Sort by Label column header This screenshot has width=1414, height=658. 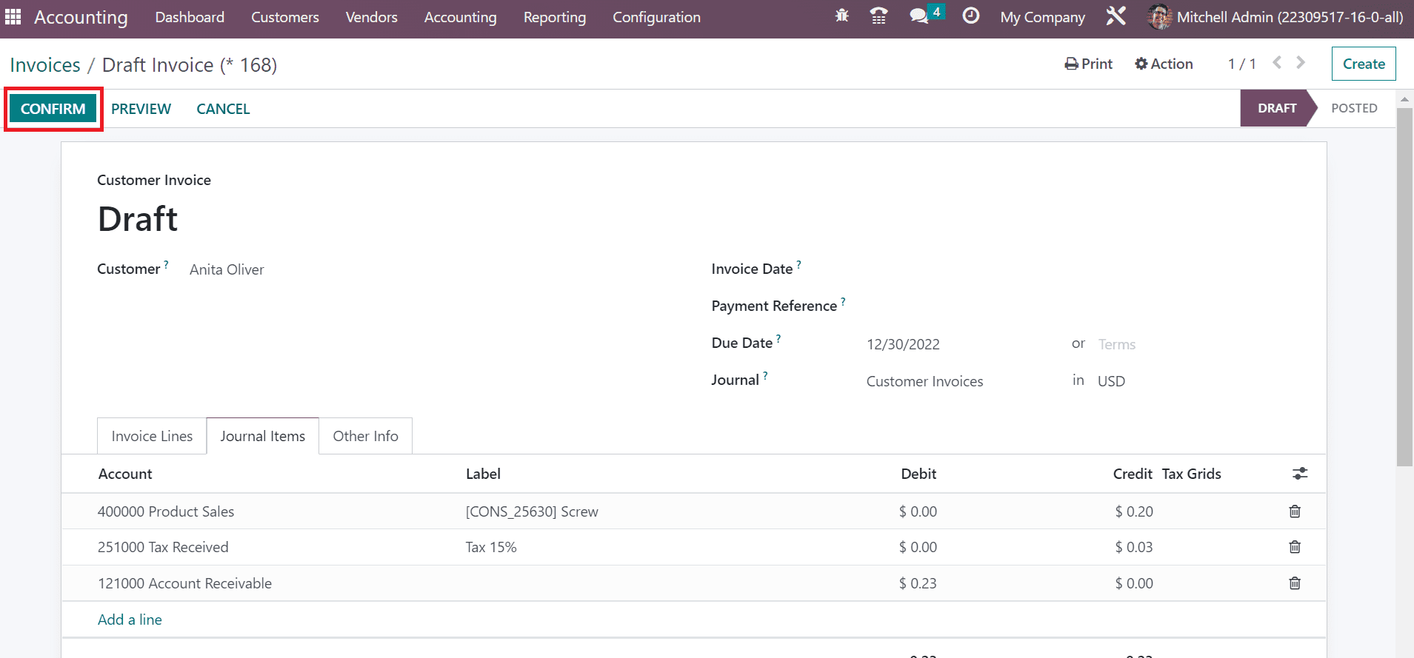(x=483, y=474)
